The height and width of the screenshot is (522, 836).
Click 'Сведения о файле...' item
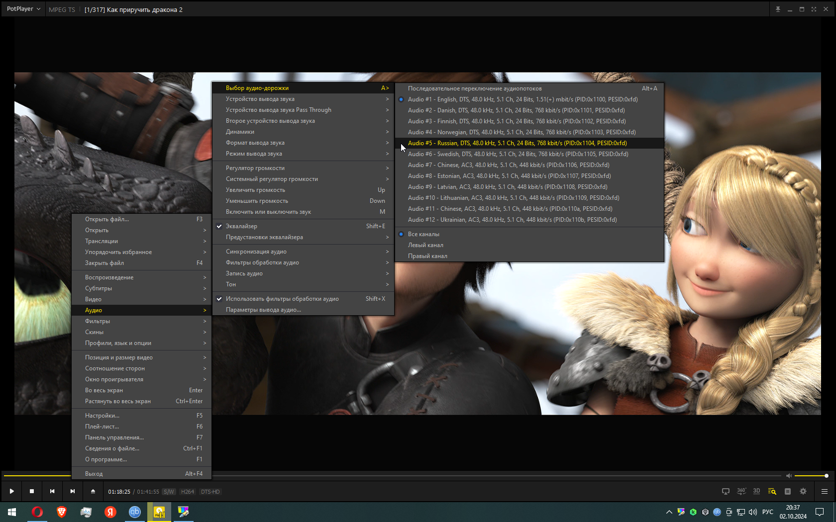(141, 448)
